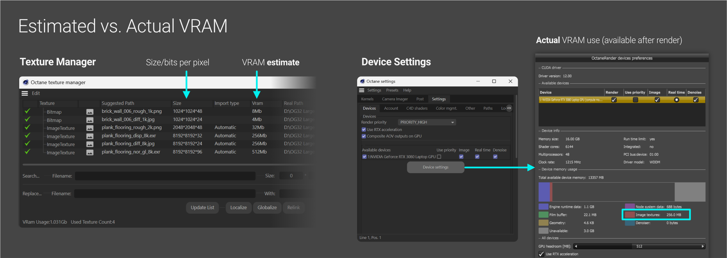727x258 pixels.
Task: Click the Search Filename input field
Action: click(x=165, y=176)
